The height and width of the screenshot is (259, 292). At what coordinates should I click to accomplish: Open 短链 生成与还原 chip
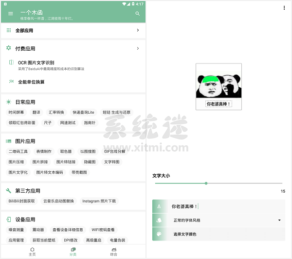coord(117,112)
